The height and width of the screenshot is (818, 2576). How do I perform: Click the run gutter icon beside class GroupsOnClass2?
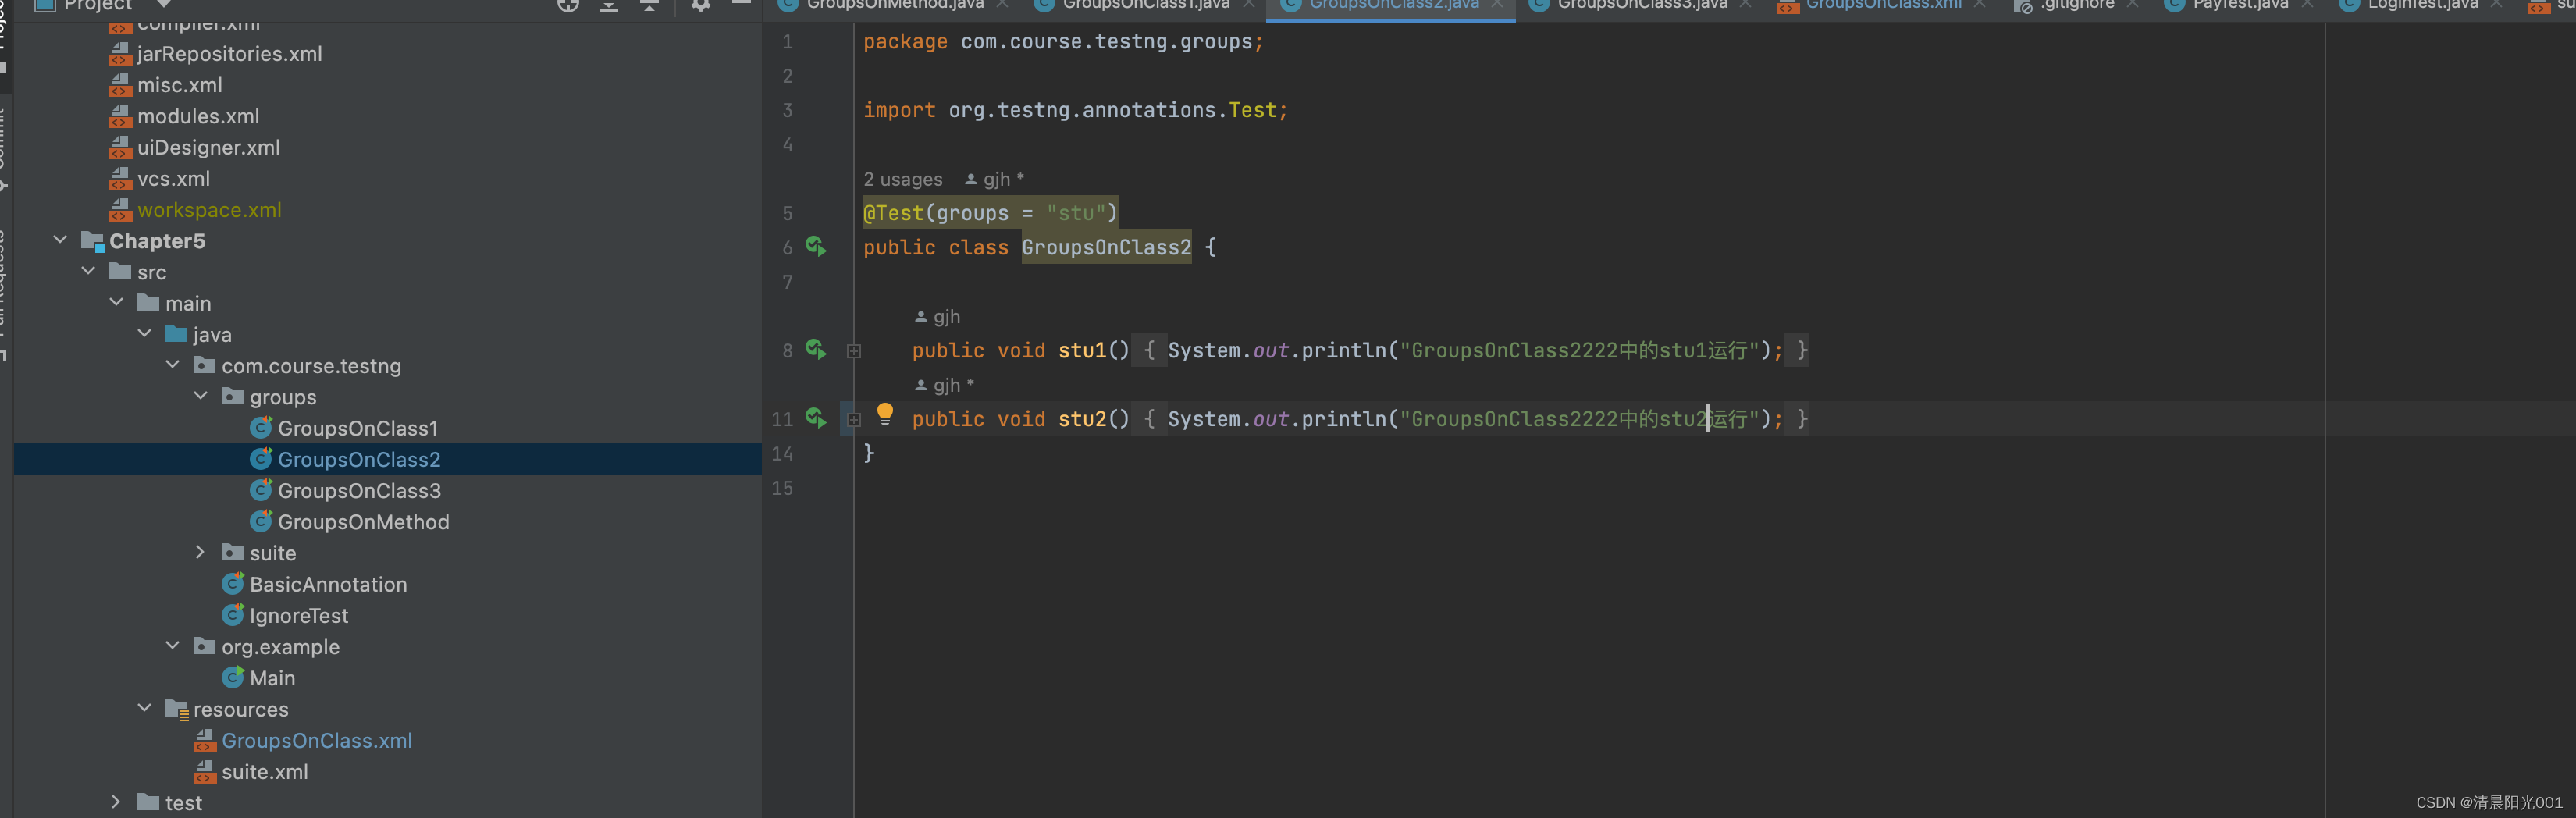(816, 246)
